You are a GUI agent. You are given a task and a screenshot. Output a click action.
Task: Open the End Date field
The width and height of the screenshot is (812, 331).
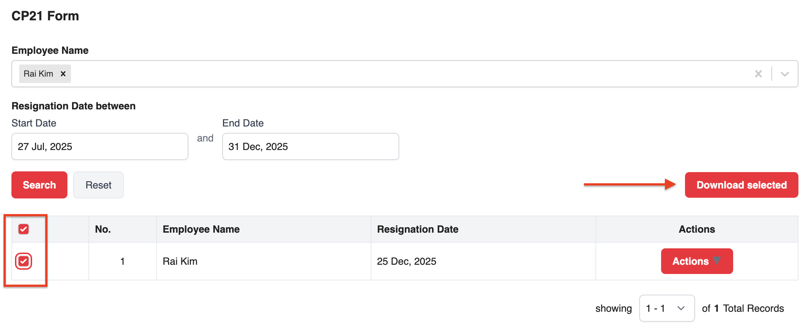310,146
